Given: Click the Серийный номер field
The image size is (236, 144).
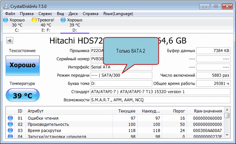Looking at the screenshot, I should point(97,59).
